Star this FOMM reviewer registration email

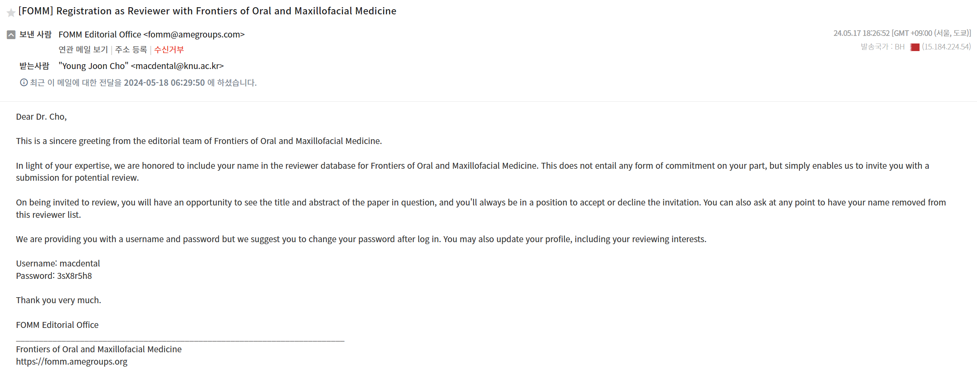11,13
